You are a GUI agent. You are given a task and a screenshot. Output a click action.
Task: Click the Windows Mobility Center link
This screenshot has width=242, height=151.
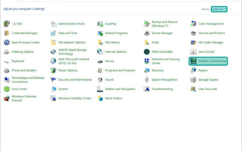pyautogui.click(x=75, y=98)
